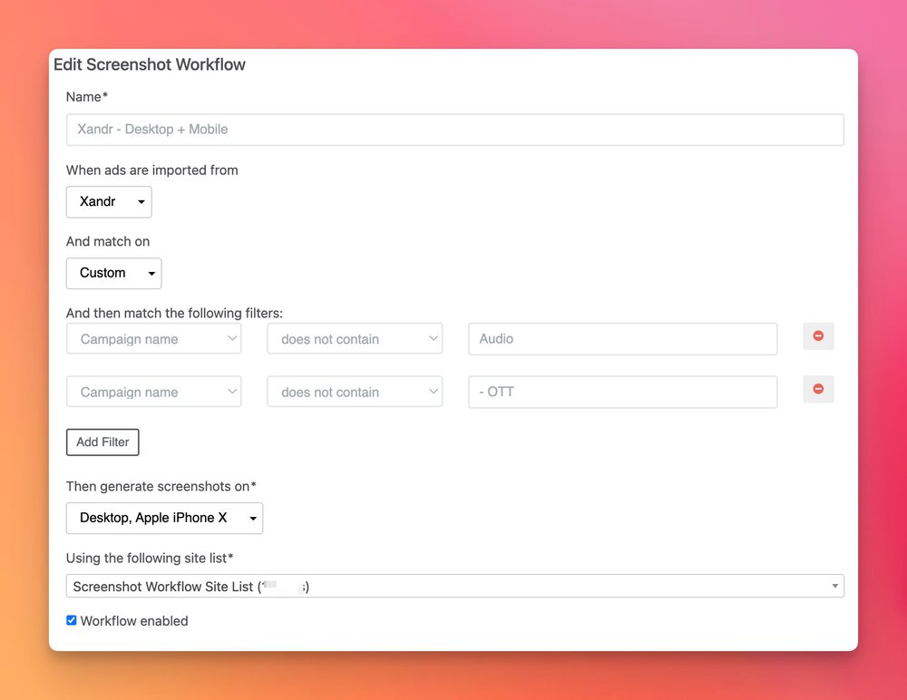907x700 pixels.
Task: Open Campaign name dropdown in OTT row
Action: [x=153, y=392]
